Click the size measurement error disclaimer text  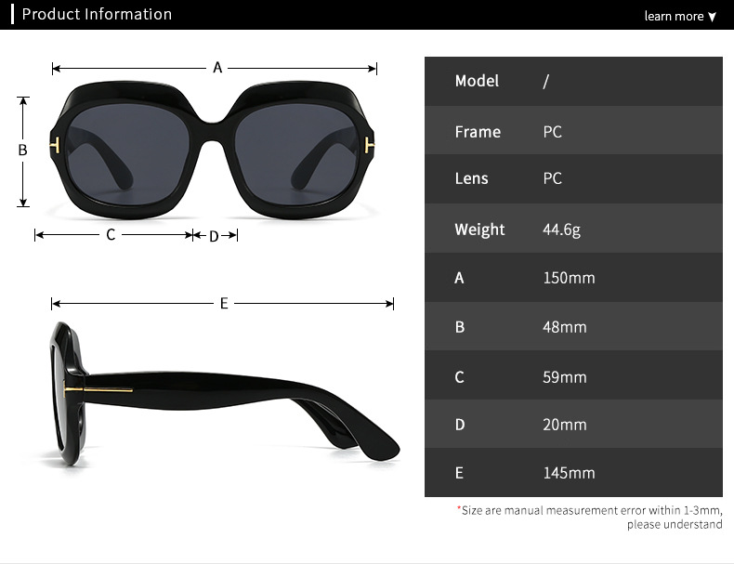(590, 518)
